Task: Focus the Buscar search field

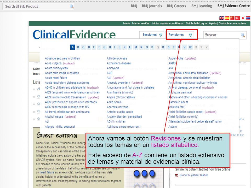Action: [225, 35]
